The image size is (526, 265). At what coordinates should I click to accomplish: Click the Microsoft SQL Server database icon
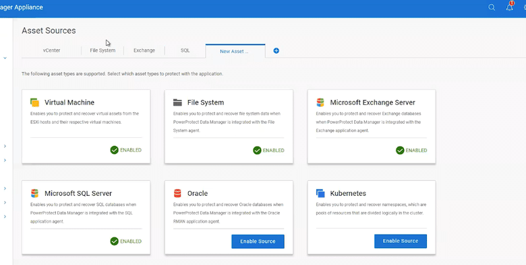(34, 193)
